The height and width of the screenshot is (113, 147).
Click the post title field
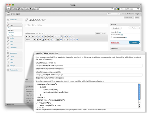pyautogui.click(x=66, y=25)
